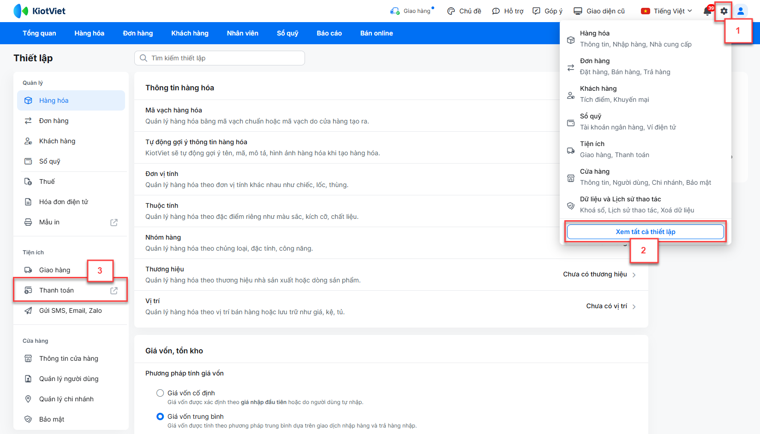Click the Góp ý feedback icon
Screen dimensions: 760x434
click(x=536, y=11)
